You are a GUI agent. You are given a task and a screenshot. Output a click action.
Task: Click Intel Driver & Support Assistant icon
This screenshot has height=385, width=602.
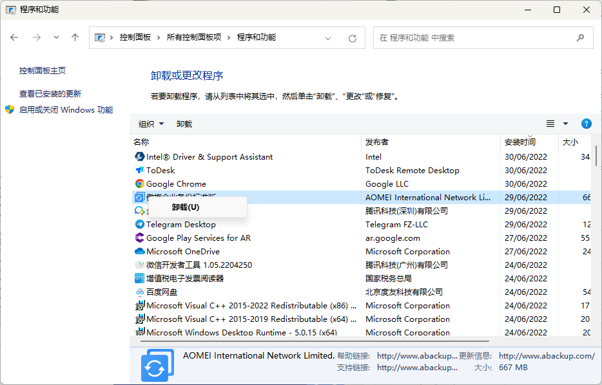pos(140,156)
